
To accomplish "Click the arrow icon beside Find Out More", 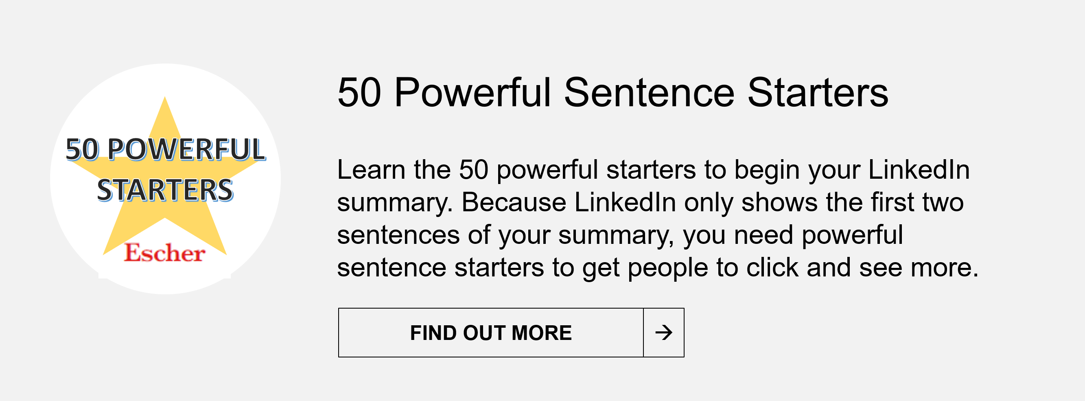I will pos(663,333).
